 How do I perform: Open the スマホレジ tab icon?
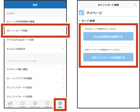[48, 103]
